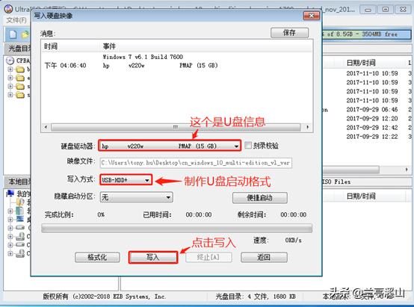Enable the 刻录校验 checkbox
414x307 pixels.
click(248, 146)
